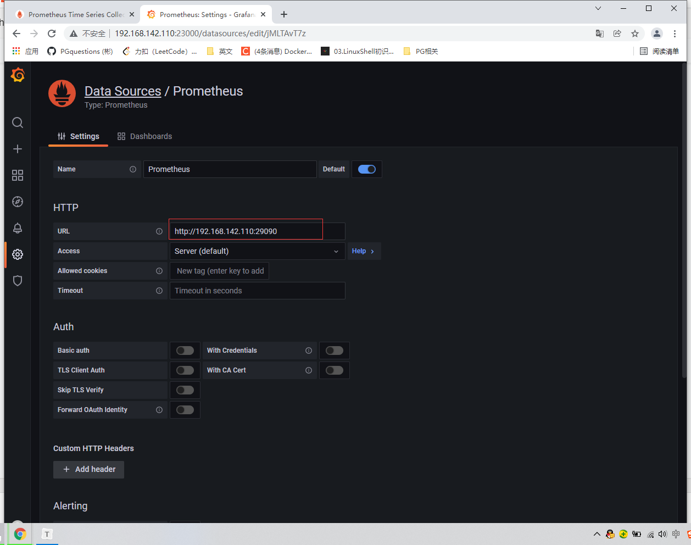Image resolution: width=691 pixels, height=545 pixels.
Task: Open the Google Translate icon in address bar
Action: point(600,34)
